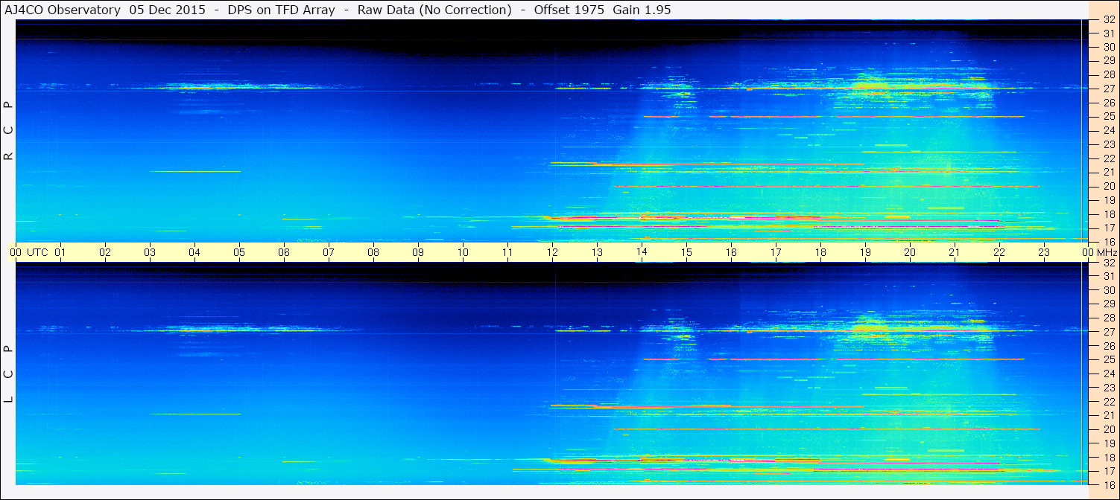Pick the 18 MHz tick on the LCP scale
The height and width of the screenshot is (500, 1120).
tap(1108, 457)
